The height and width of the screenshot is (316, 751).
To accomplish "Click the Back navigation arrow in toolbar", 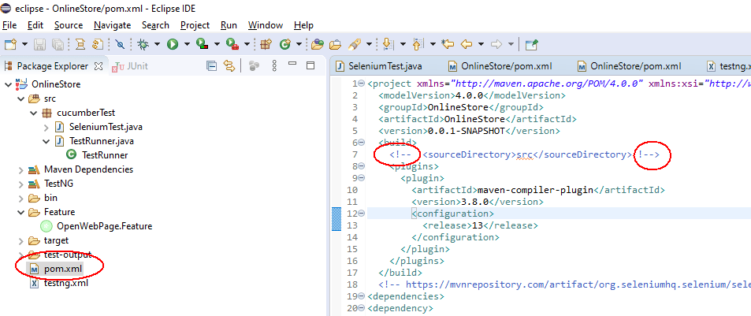I will 467,44.
